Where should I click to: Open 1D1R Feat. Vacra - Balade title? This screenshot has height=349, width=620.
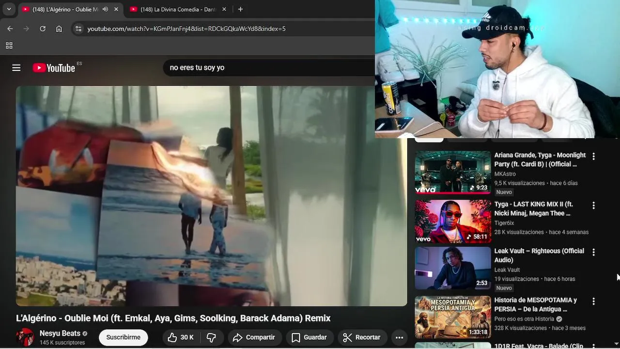(x=539, y=346)
